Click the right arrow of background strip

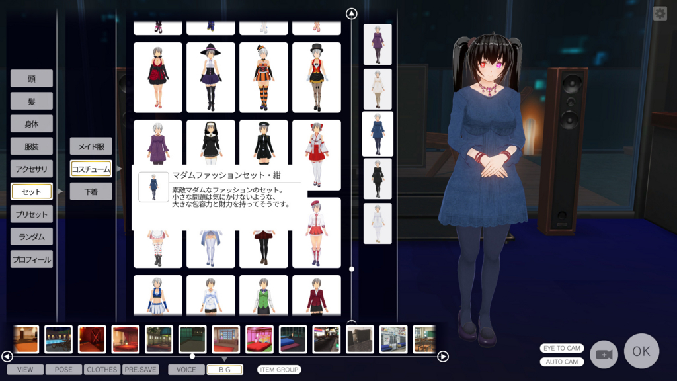click(443, 357)
